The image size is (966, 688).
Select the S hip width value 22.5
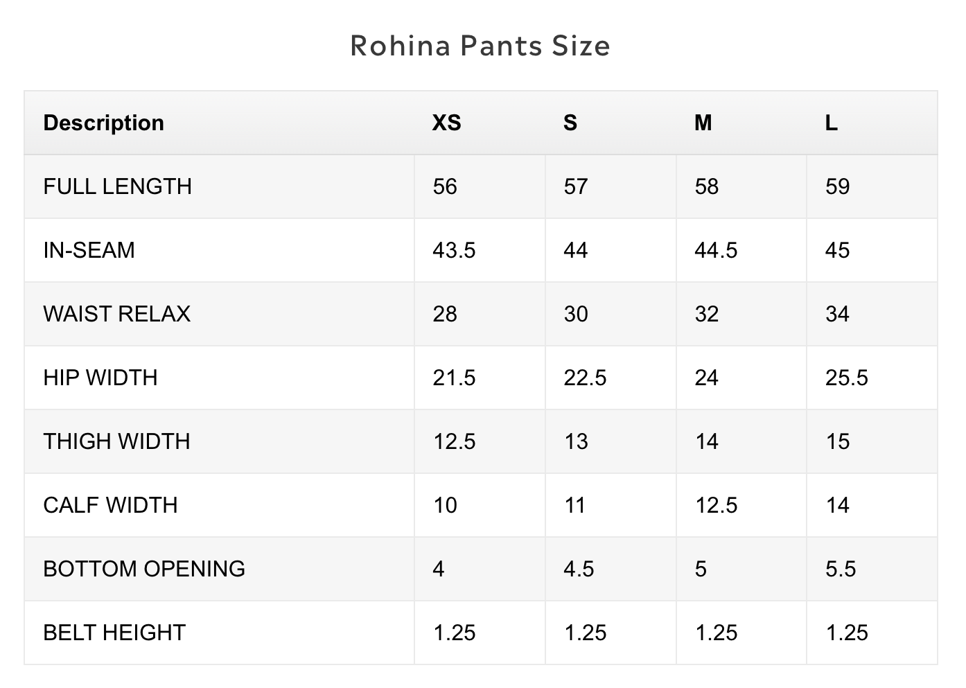click(585, 378)
